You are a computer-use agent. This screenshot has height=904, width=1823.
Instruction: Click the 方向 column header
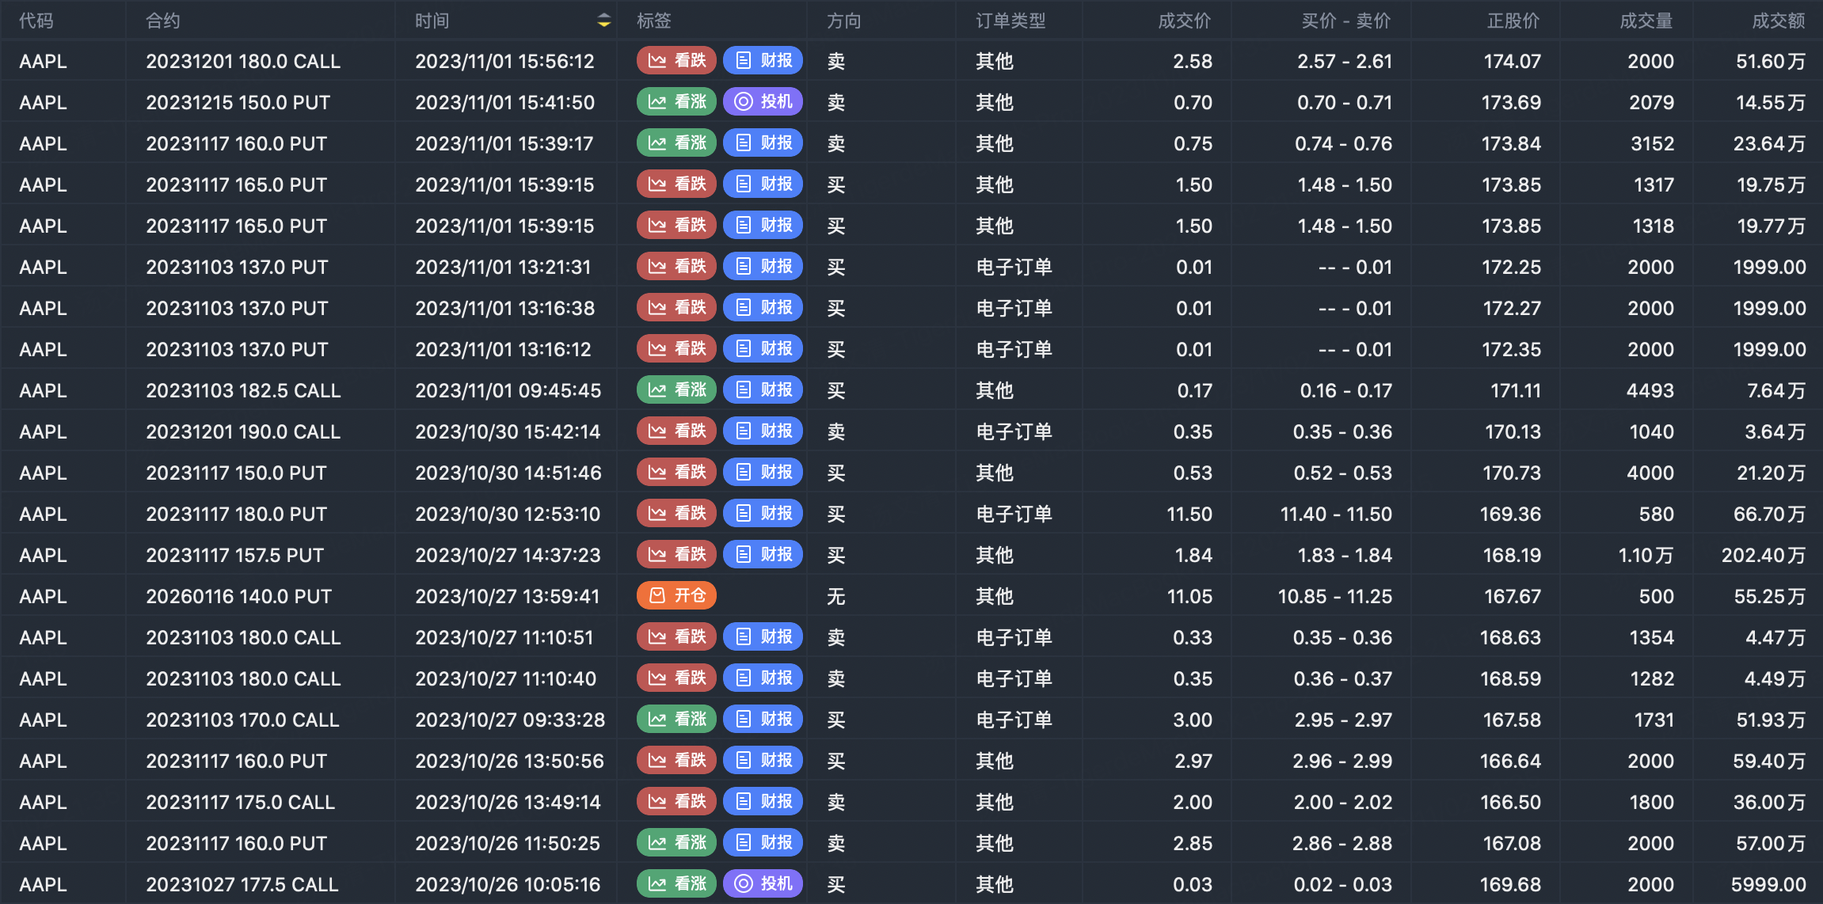(x=844, y=21)
